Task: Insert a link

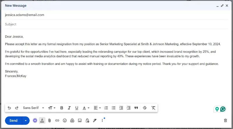Action: point(57,120)
